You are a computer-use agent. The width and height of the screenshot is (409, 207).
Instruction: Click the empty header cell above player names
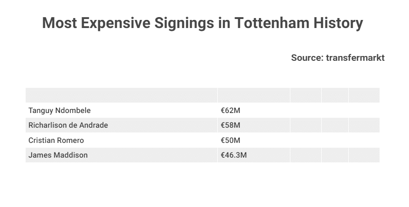tap(121, 95)
